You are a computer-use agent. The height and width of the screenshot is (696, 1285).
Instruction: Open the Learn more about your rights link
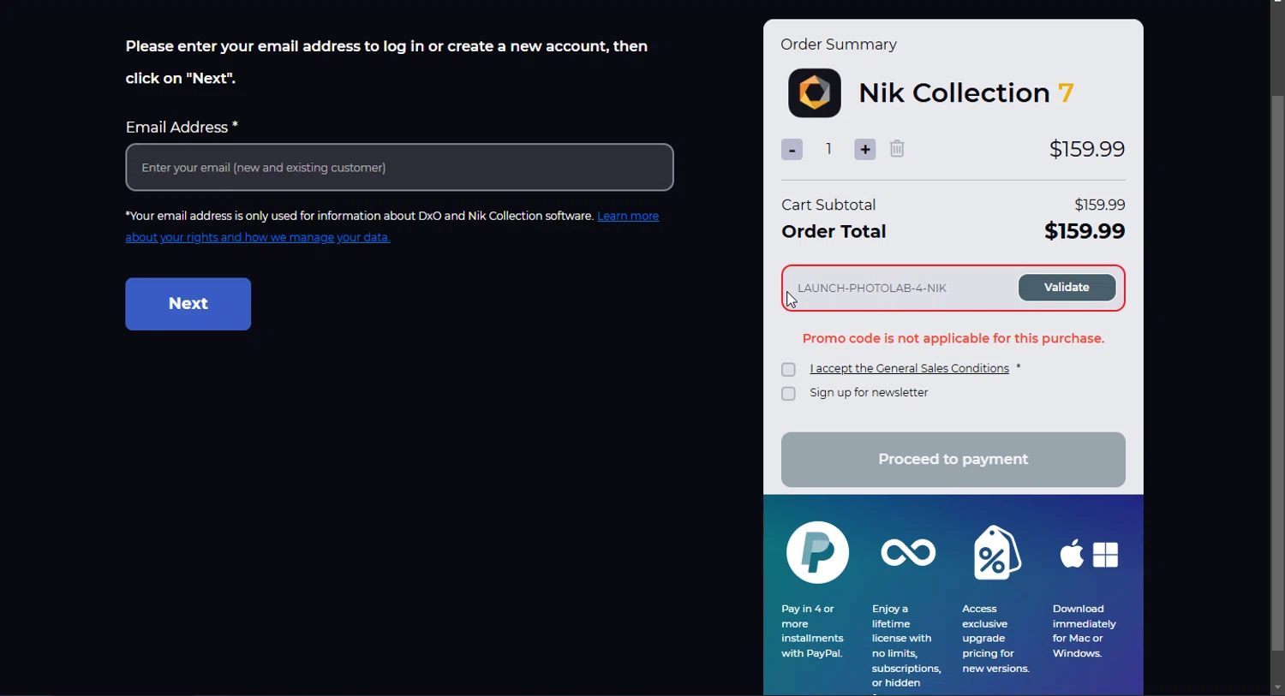pos(392,227)
